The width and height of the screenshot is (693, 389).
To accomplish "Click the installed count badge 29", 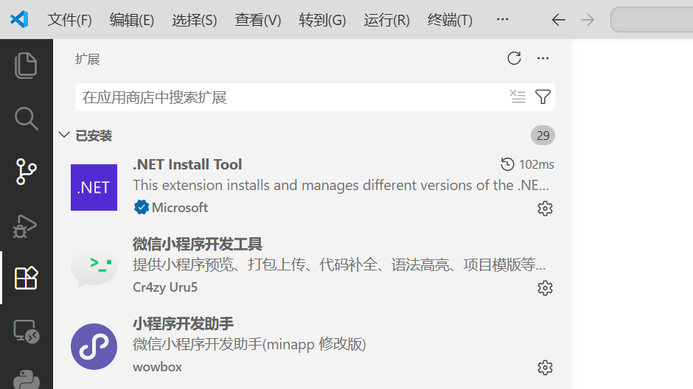I will (543, 136).
